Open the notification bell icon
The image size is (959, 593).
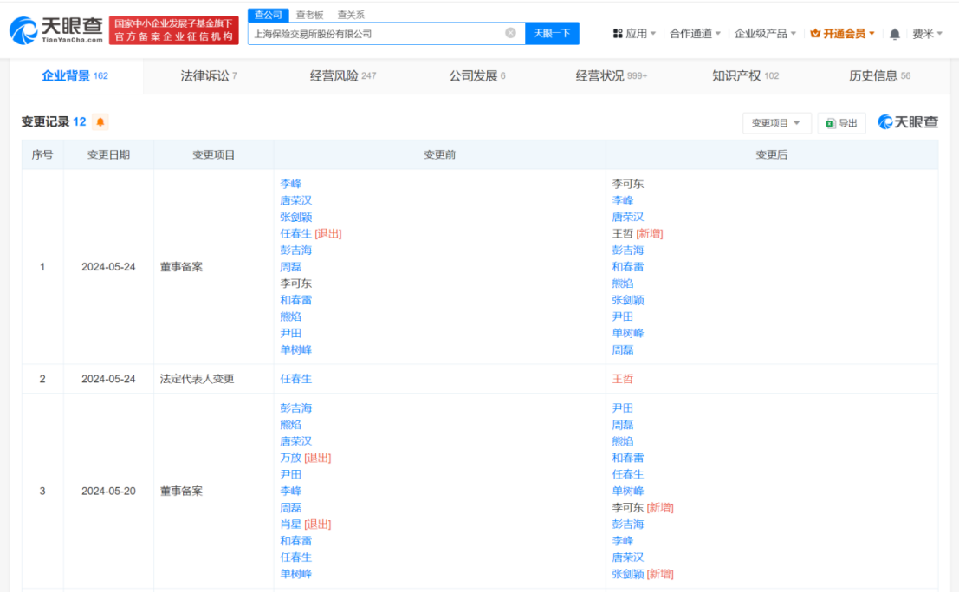[894, 33]
